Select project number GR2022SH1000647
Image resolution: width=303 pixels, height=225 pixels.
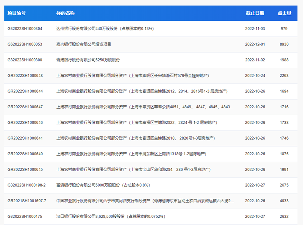[25, 107]
